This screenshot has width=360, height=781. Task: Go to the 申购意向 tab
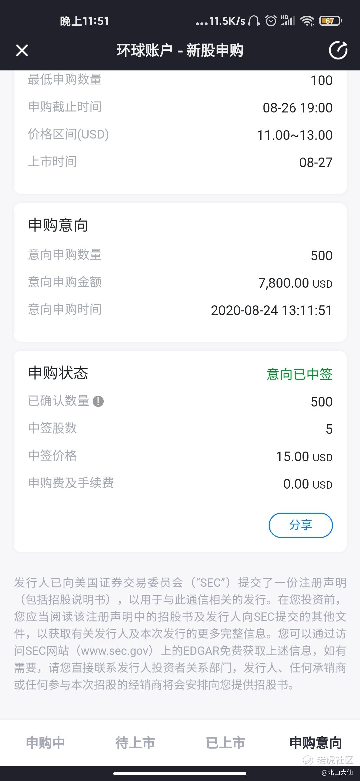(x=315, y=743)
